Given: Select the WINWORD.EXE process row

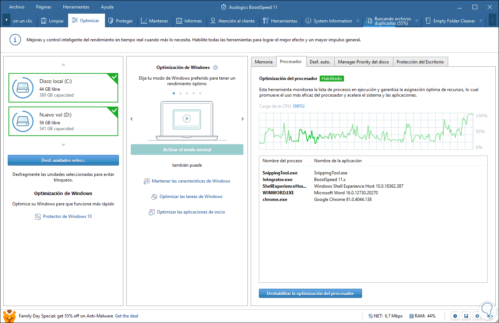Looking at the screenshot, I should (373, 193).
